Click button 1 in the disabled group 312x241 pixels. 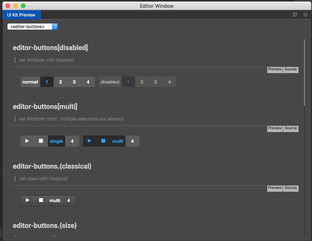[128, 82]
